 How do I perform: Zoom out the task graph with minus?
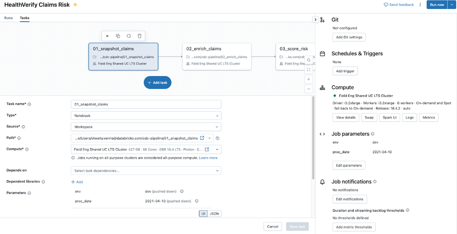tap(309, 89)
